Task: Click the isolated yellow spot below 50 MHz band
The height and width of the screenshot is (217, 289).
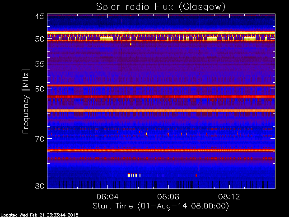Action: pos(131,44)
